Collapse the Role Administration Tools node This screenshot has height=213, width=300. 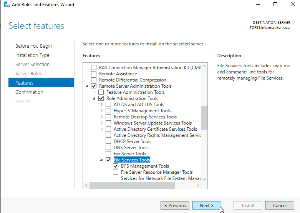[94, 98]
